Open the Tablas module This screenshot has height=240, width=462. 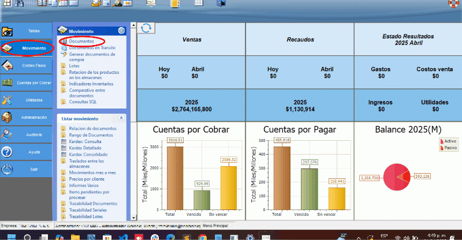[x=27, y=31]
